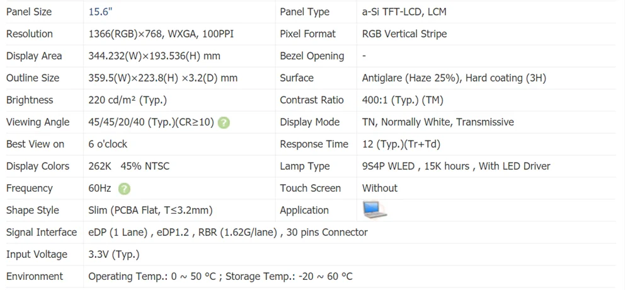Viewport: 630px width, 290px height.
Task: Click the Panel Type label
Action: 304,12
